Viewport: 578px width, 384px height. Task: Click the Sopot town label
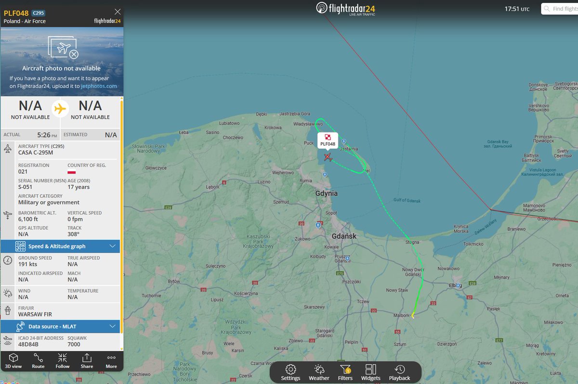pyautogui.click(x=331, y=213)
